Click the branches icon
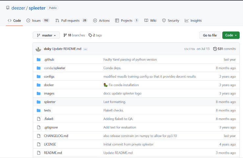This screenshot has height=158, width=243. click(65, 35)
